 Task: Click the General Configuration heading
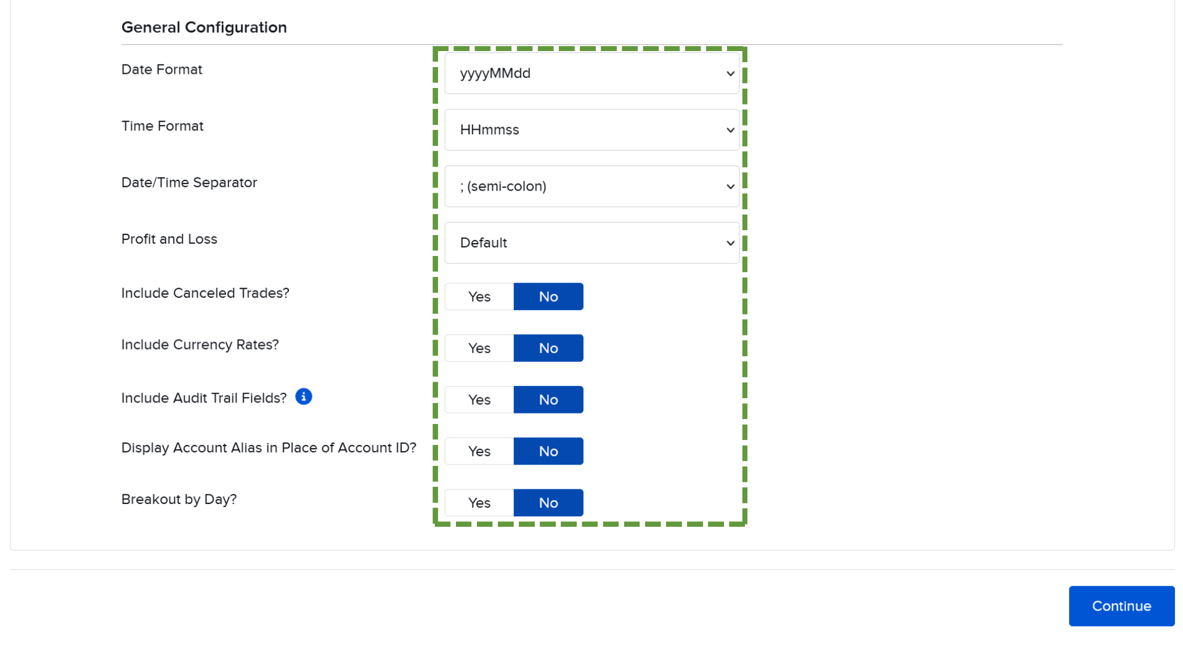coord(204,27)
